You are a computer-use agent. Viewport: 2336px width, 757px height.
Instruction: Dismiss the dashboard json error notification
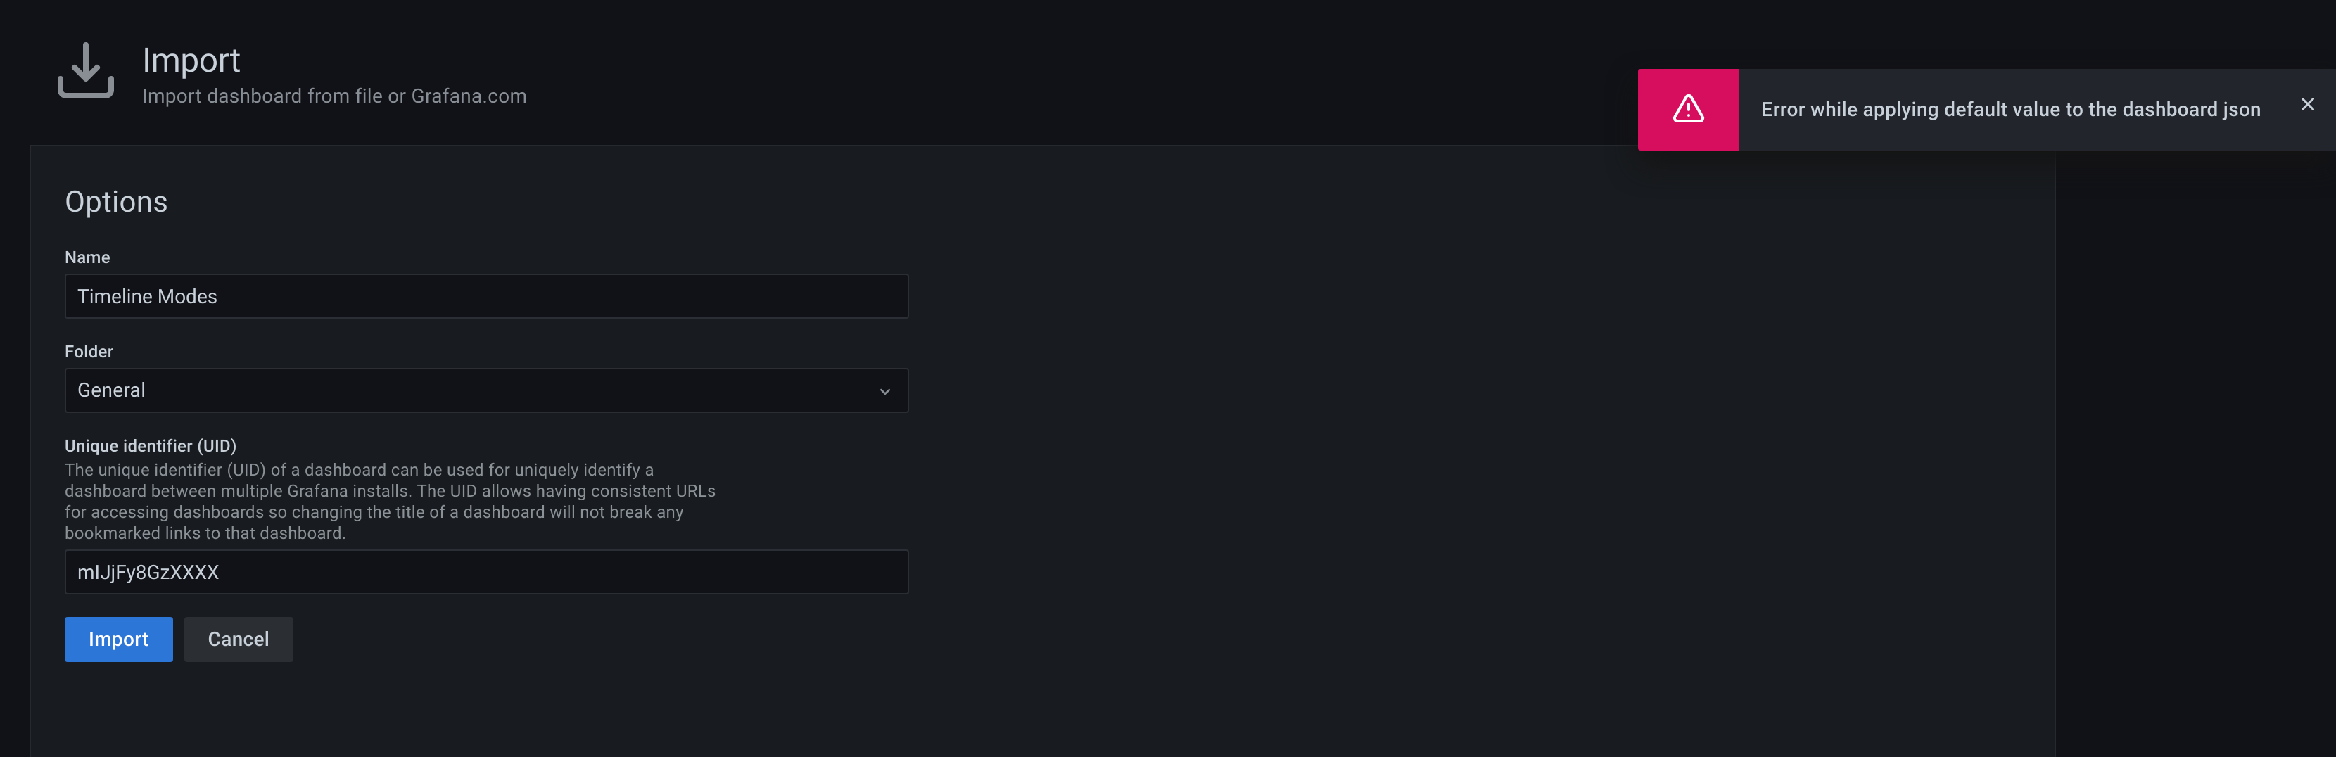tap(2307, 104)
